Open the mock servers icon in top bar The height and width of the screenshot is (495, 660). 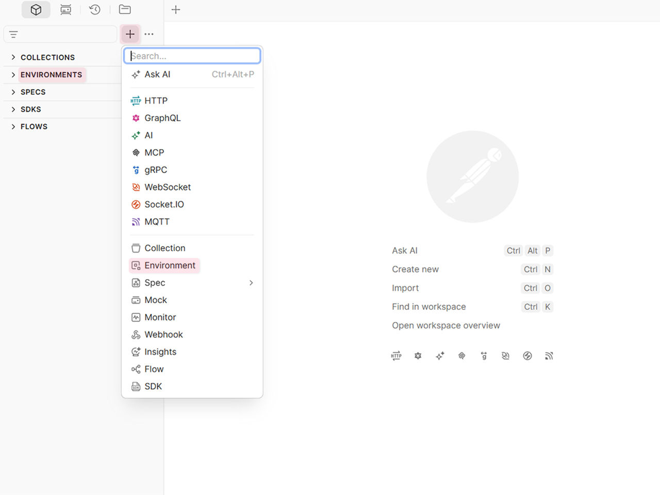65,10
